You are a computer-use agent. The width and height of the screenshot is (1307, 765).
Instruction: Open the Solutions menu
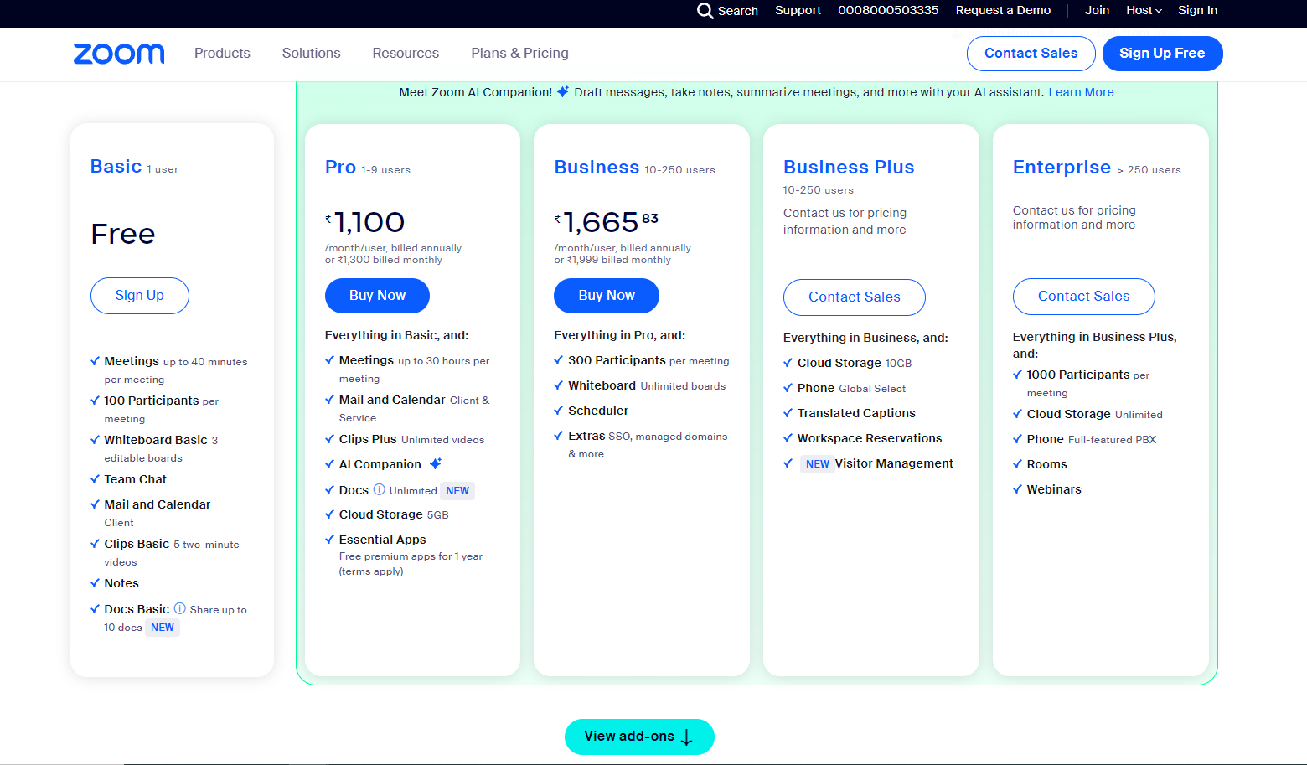[x=311, y=53]
